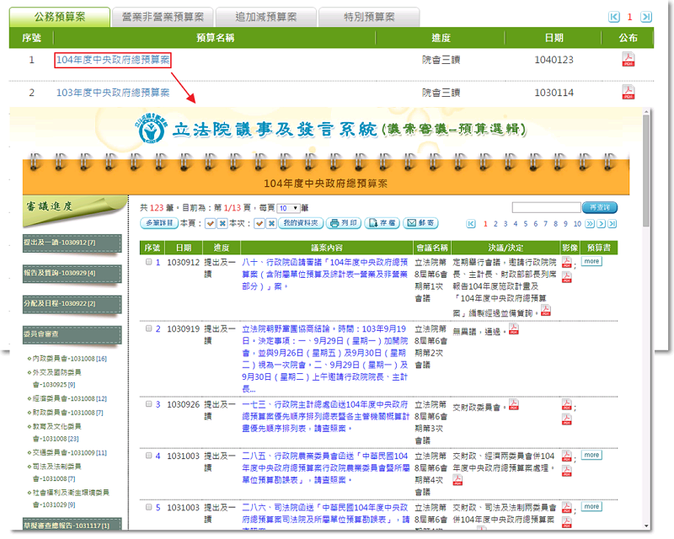The width and height of the screenshot is (674, 539).
Task: Click the 再查詢 search-again button
Action: tap(599, 207)
